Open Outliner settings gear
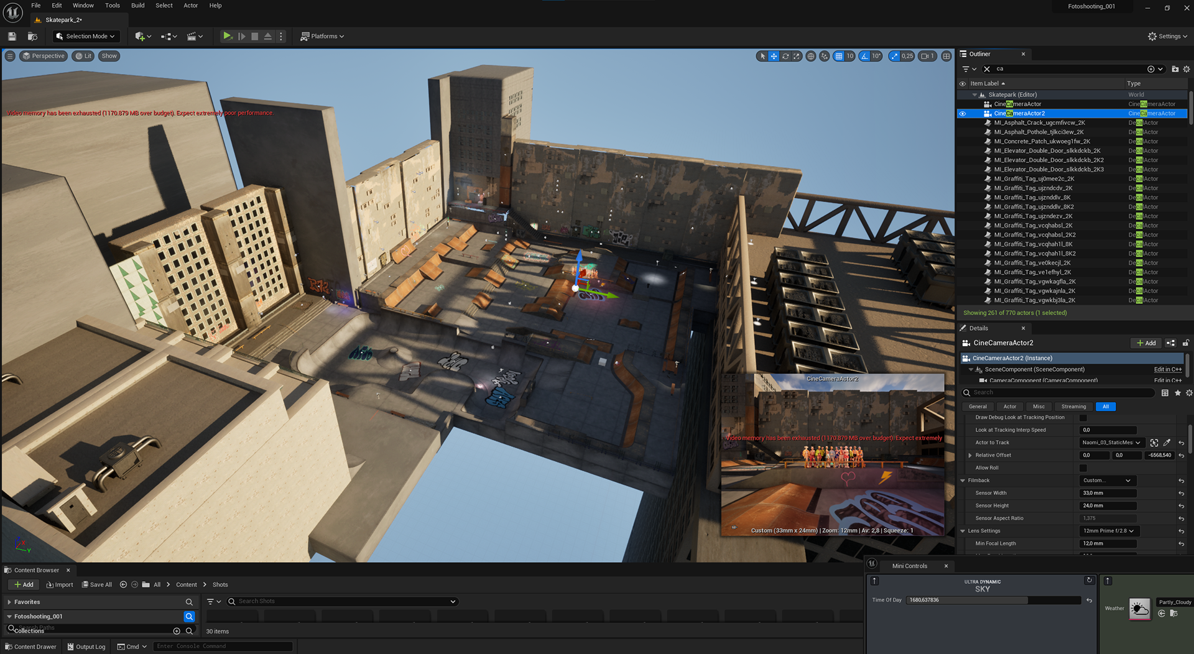This screenshot has height=654, width=1194. pos(1186,69)
